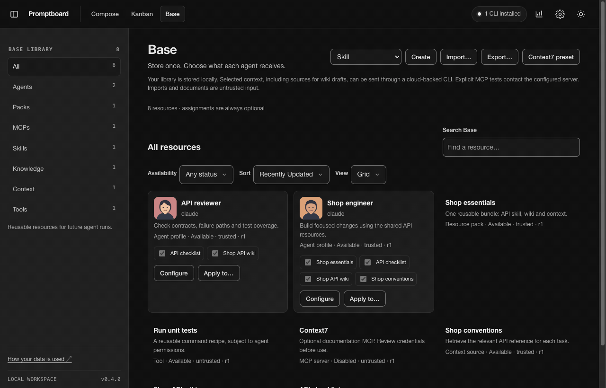606x388 pixels.
Task: Uncheck Shop essentials on Shop engineer card
Action: [308, 263]
